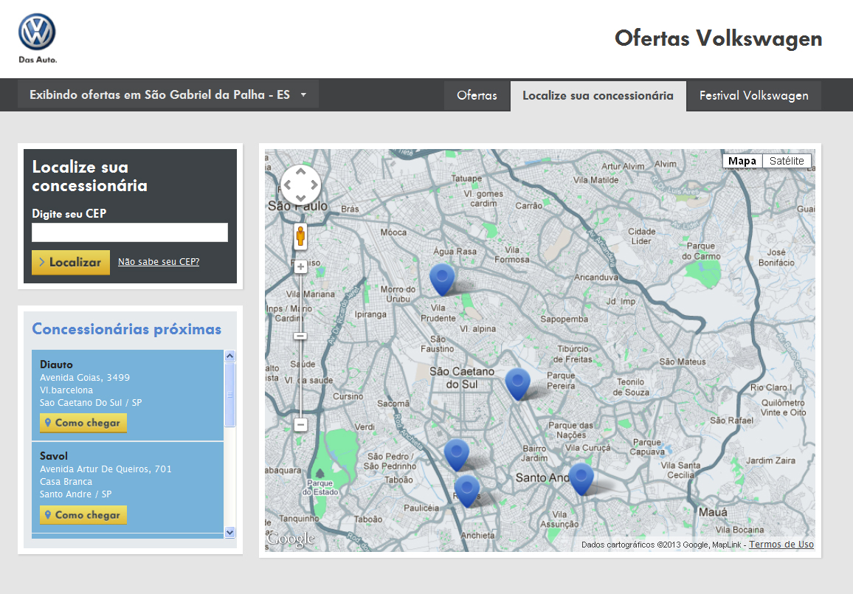Select the map pin near Santo André
Image resolution: width=853 pixels, height=594 pixels.
[581, 479]
